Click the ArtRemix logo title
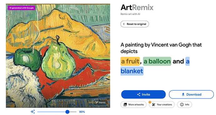Image resolution: width=216 pixels, height=115 pixels. 137,7
